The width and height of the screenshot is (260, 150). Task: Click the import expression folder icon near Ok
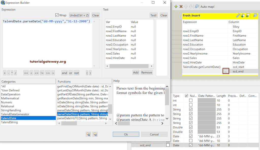pyautogui.click(x=88, y=134)
